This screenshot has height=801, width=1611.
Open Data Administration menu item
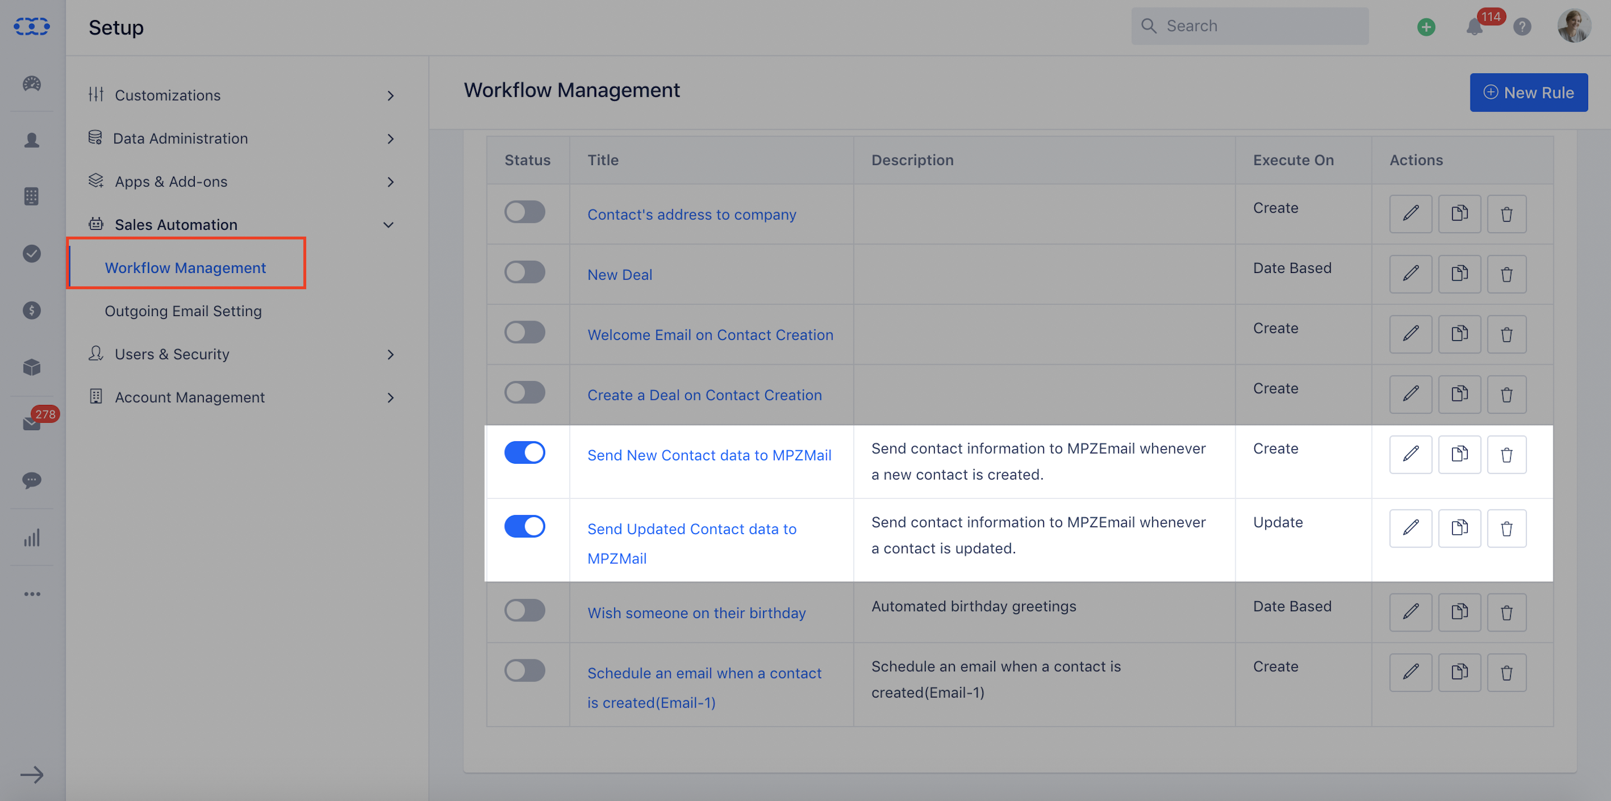(x=180, y=138)
